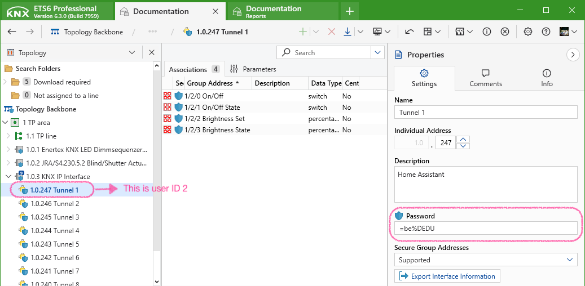
Task: Open the Comments tab in Properties
Action: tap(485, 78)
